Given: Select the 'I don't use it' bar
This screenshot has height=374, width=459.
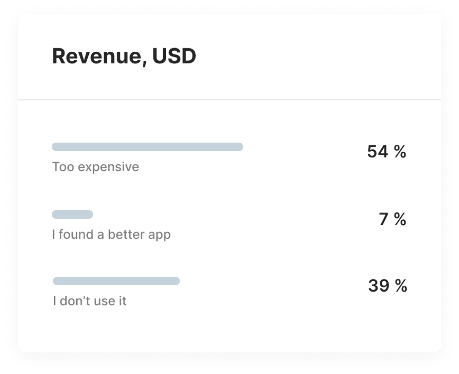Looking at the screenshot, I should point(116,281).
